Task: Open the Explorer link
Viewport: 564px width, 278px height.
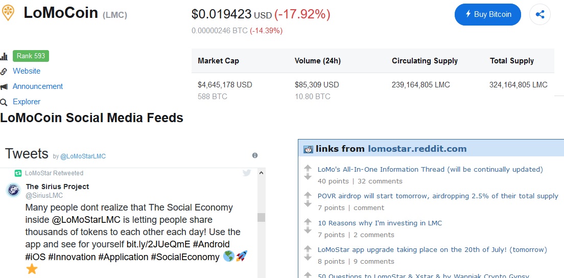Action: pos(27,102)
